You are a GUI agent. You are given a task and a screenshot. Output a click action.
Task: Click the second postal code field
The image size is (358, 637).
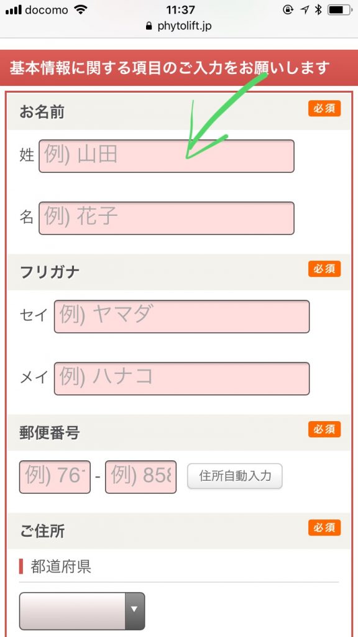[x=141, y=477]
